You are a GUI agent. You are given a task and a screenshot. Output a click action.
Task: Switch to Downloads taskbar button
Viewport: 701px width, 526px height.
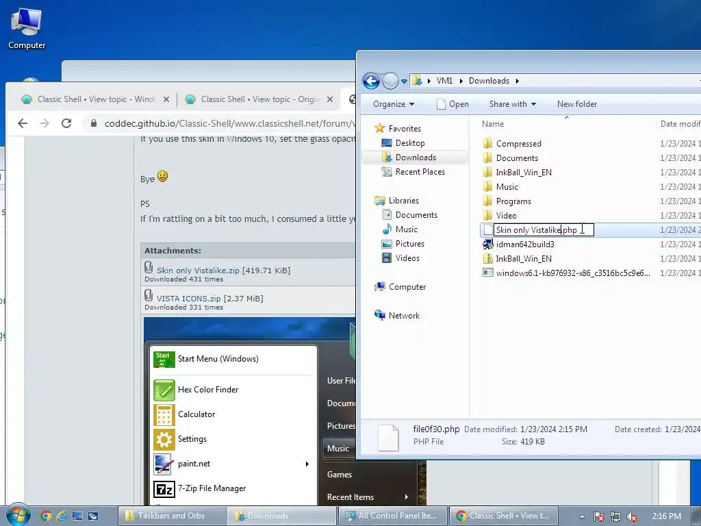coord(281,516)
